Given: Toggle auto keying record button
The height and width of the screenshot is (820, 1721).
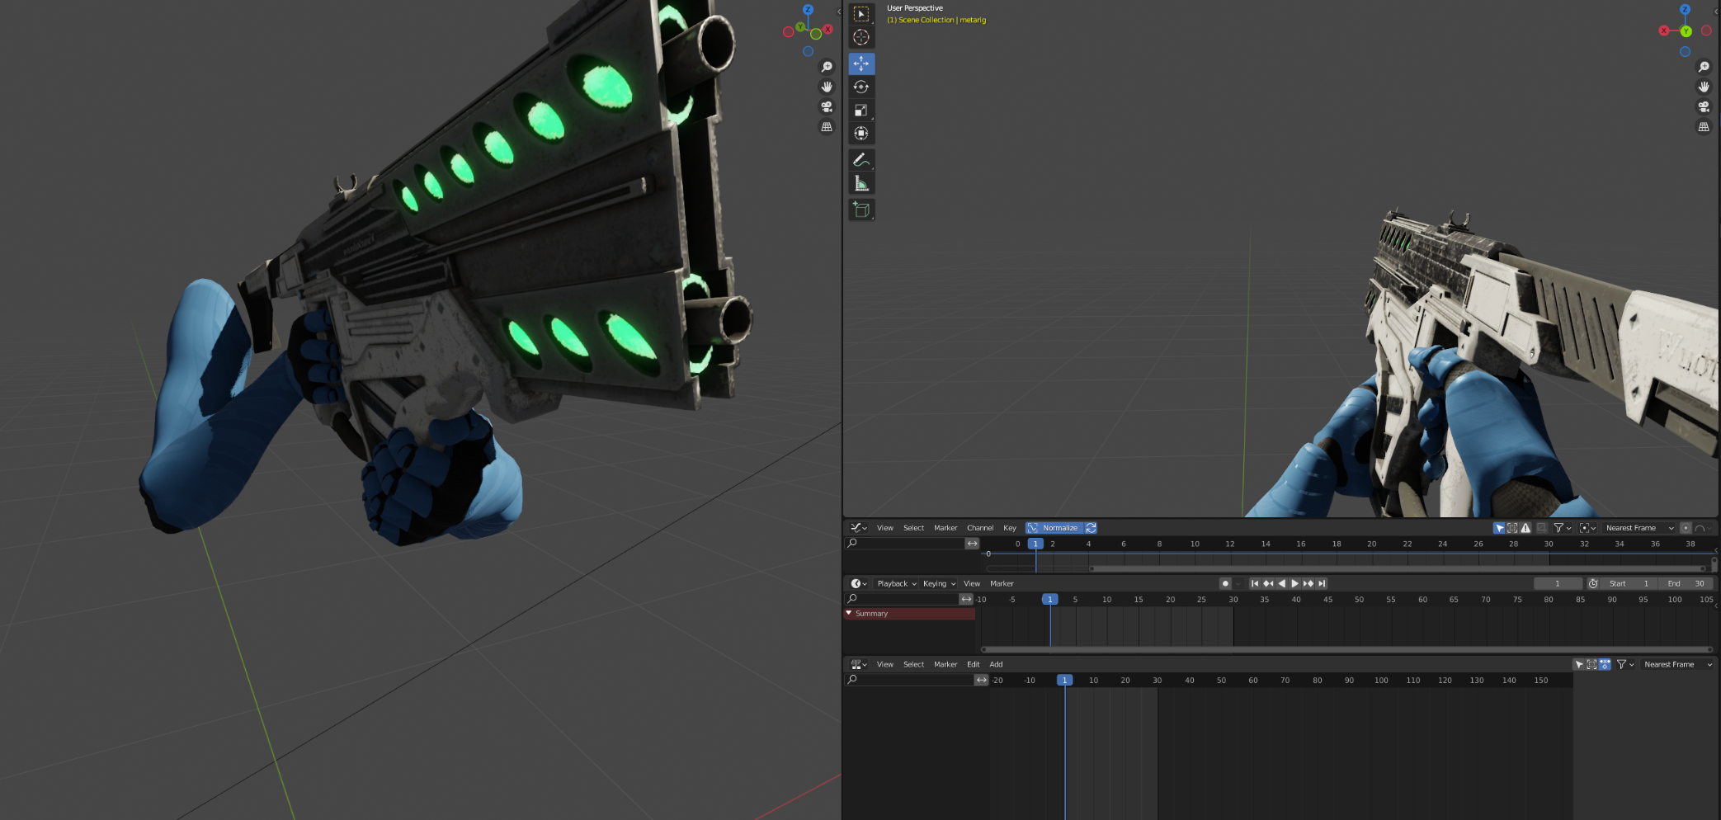Looking at the screenshot, I should [x=1225, y=583].
